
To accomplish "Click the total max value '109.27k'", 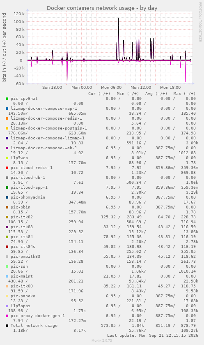I will tap(190, 331).
